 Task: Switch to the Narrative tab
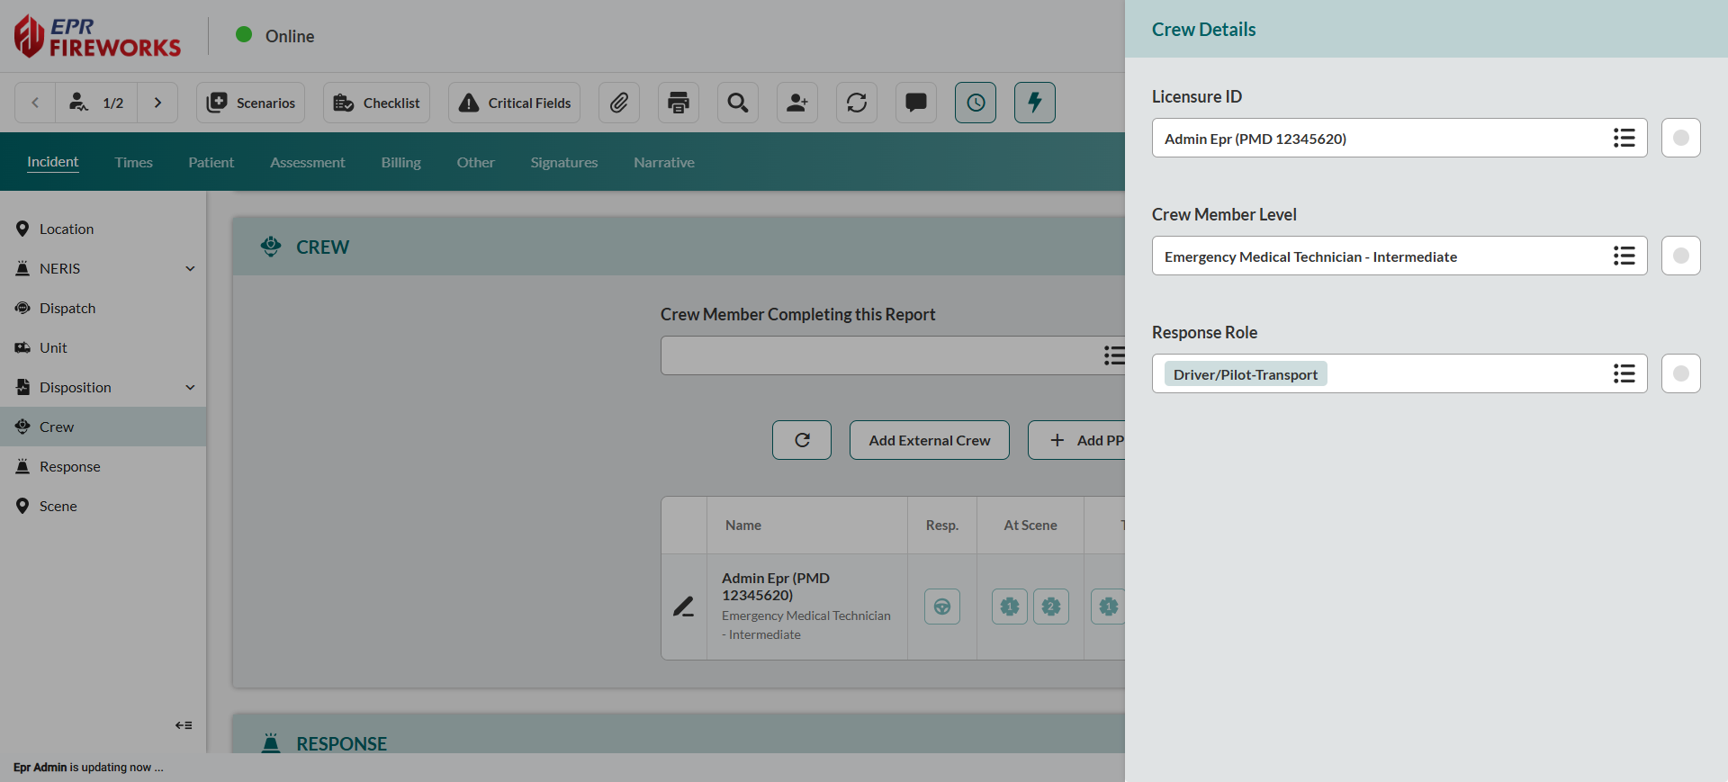663,162
